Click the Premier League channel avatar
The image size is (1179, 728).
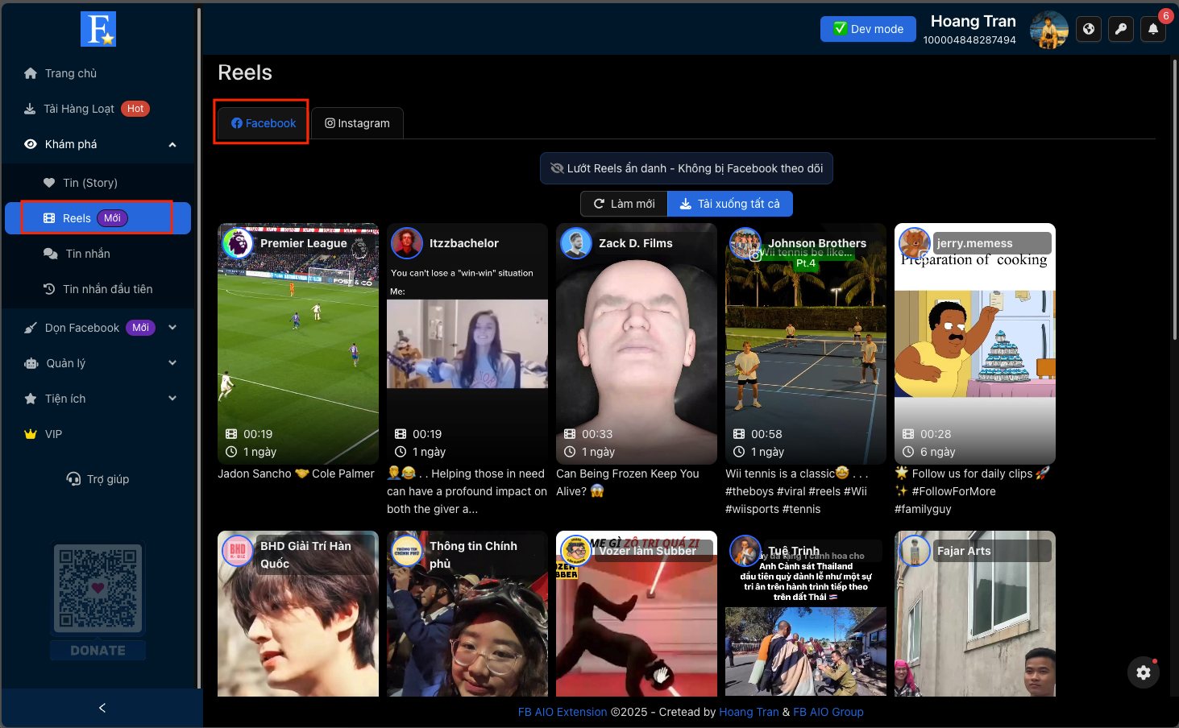click(x=238, y=242)
